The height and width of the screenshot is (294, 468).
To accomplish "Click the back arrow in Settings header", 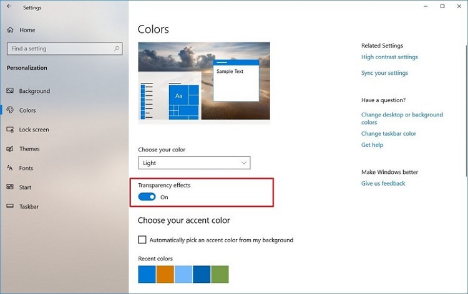I will click(8, 7).
